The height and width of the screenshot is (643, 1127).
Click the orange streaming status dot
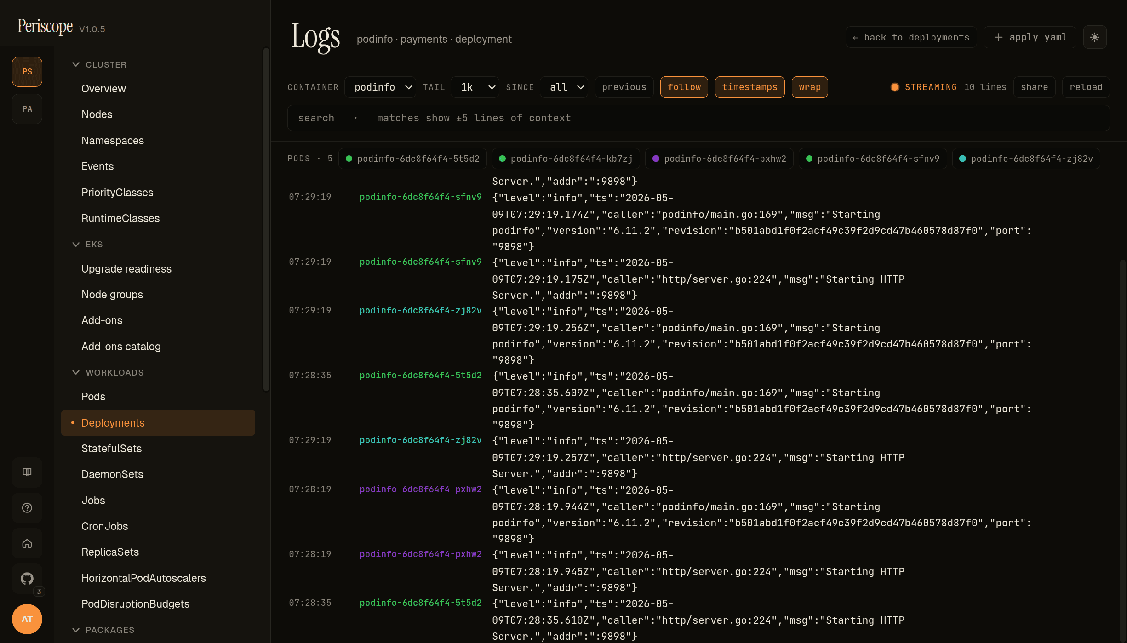coord(895,87)
